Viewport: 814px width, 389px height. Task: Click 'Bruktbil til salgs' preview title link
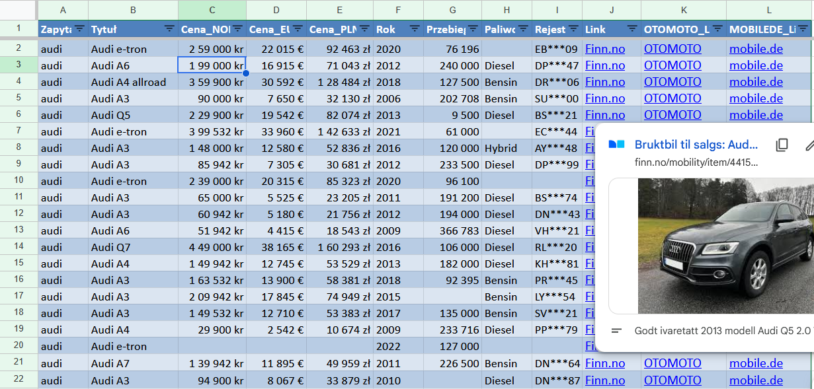tap(696, 145)
